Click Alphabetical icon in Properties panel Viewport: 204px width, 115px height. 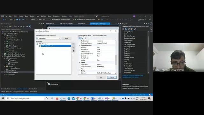[126, 29]
